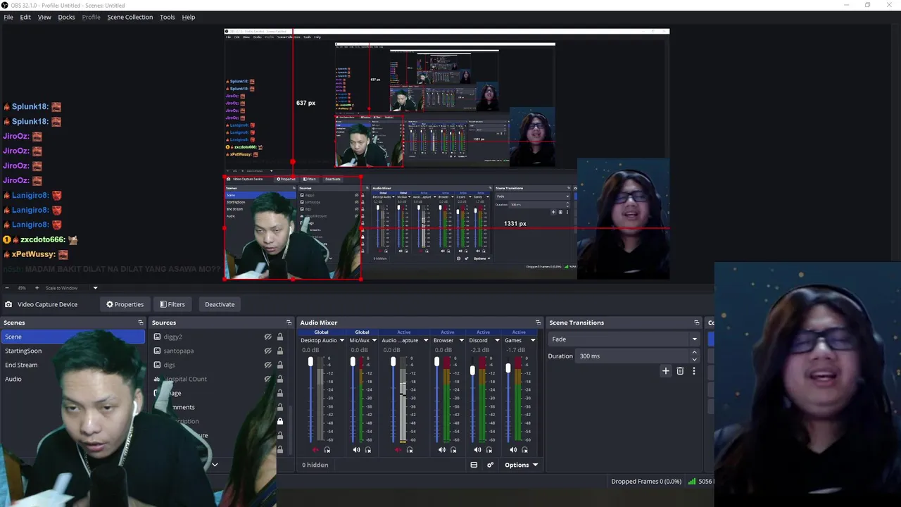Mute the Browser audio channel

click(441, 450)
